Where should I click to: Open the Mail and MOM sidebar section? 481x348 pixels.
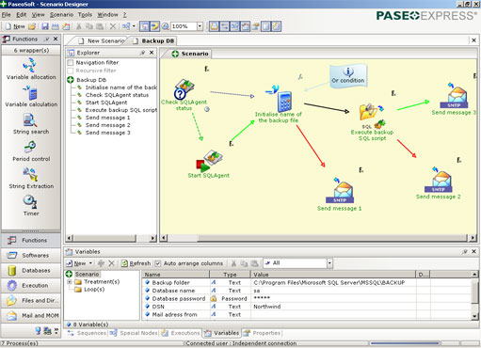pyautogui.click(x=31, y=315)
